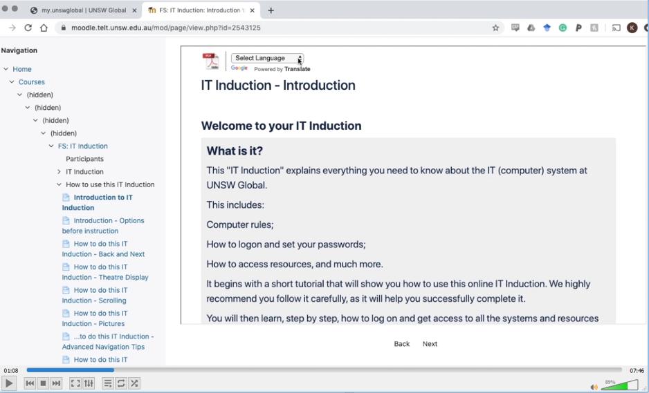This screenshot has width=649, height=393.
Task: Click the Google Drive extension icon
Action: tap(531, 28)
